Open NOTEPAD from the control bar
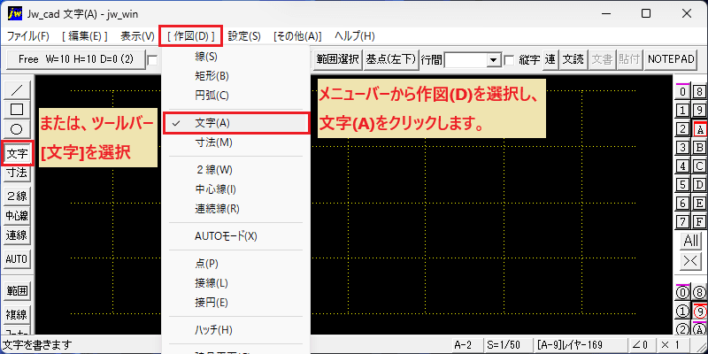708x354 pixels. pos(671,59)
